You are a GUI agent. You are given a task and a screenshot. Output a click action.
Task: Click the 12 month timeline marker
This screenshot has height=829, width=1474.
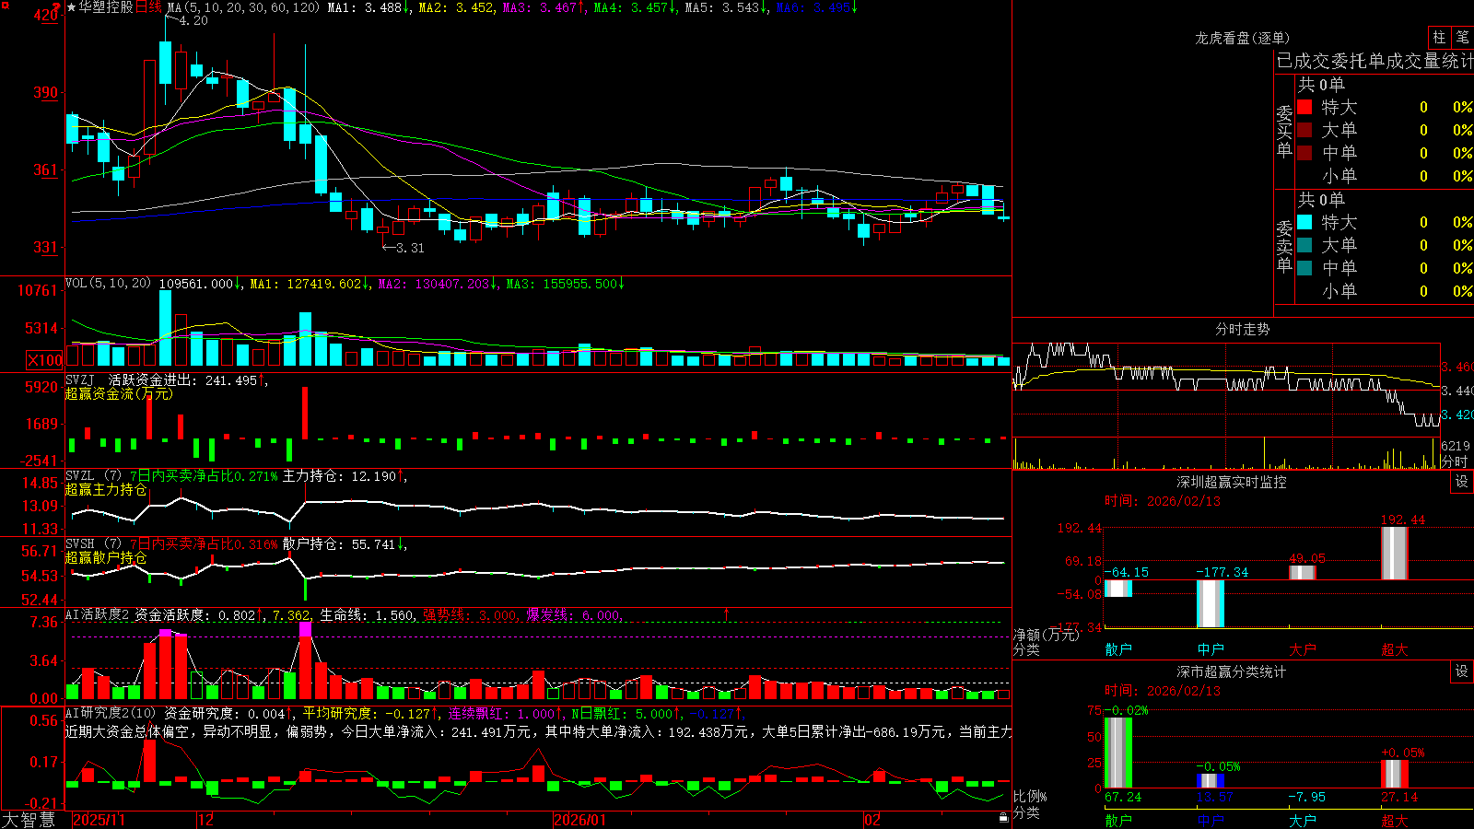205,820
